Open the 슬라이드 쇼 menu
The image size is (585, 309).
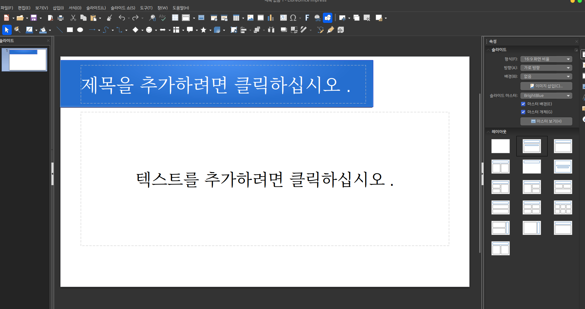point(123,8)
